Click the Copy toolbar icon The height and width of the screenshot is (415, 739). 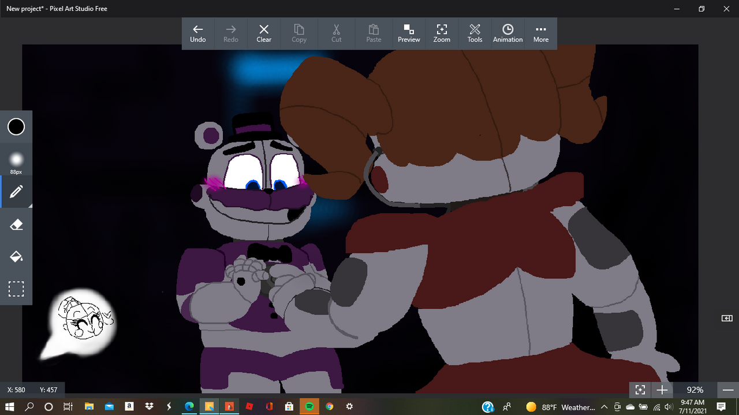[x=299, y=33]
